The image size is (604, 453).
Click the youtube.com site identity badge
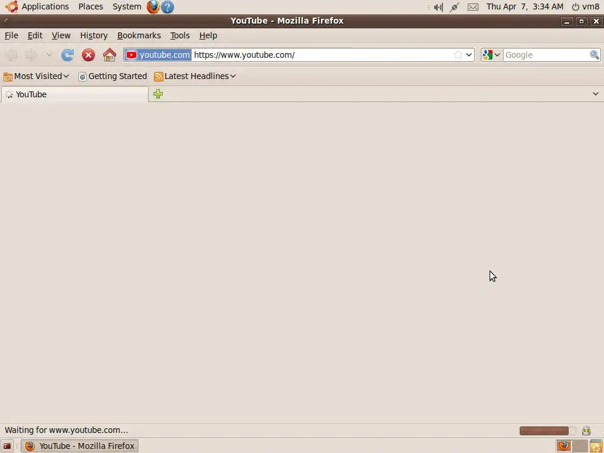pyautogui.click(x=158, y=55)
